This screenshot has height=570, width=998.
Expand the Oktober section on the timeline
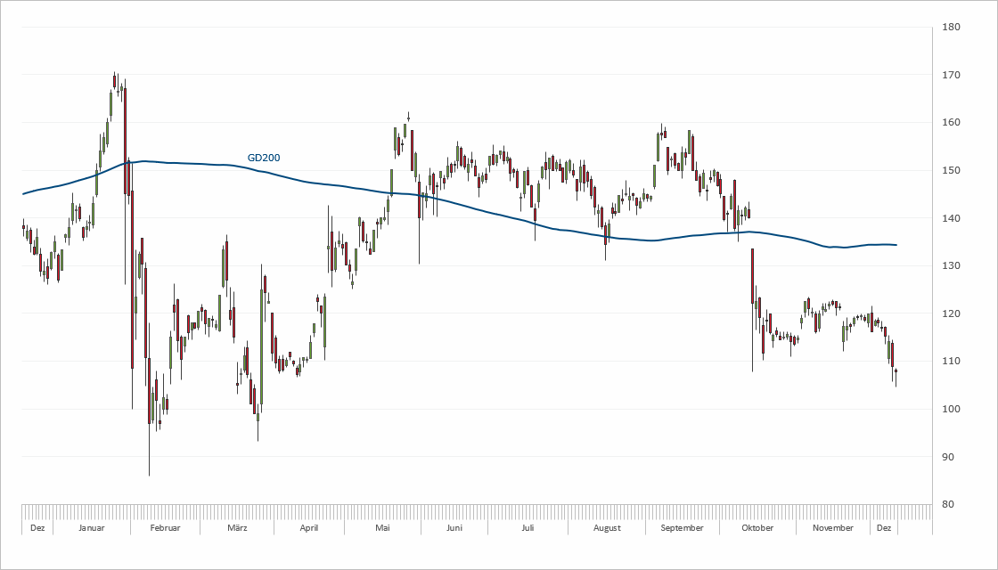click(x=757, y=527)
